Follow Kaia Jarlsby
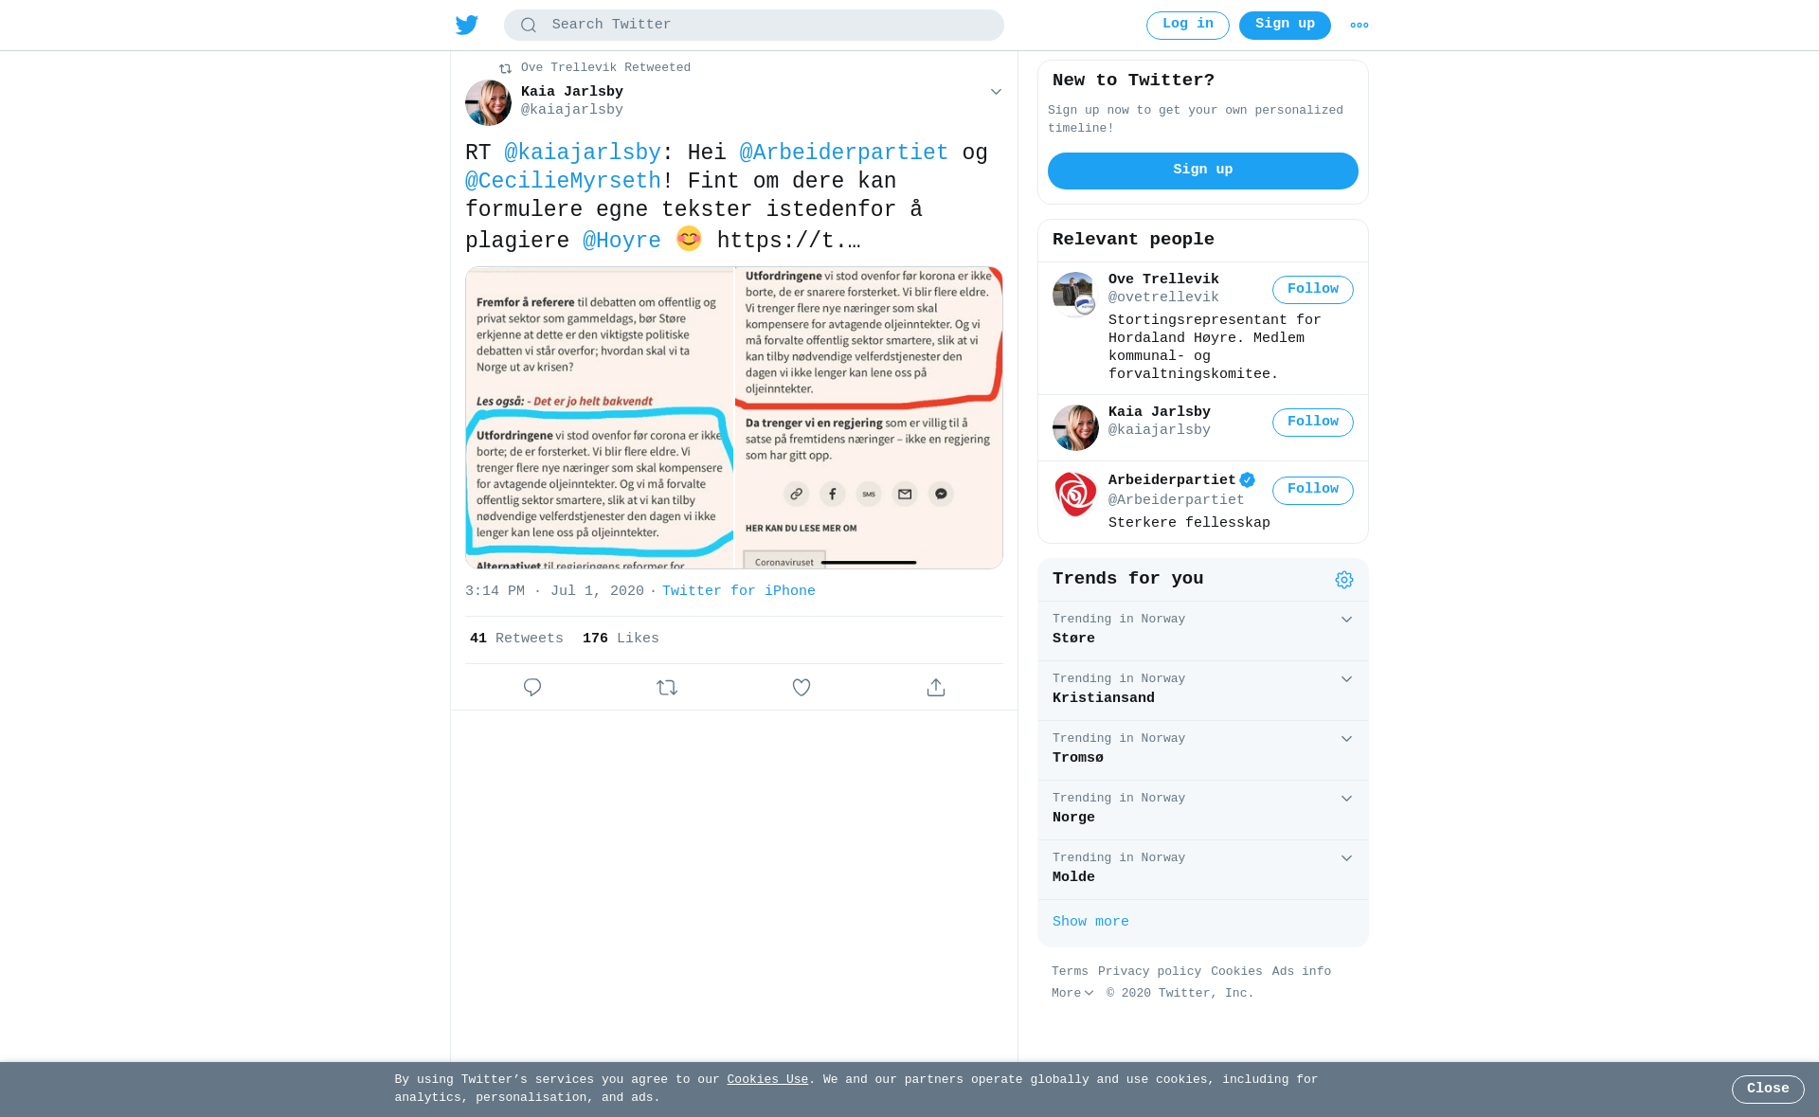 pyautogui.click(x=1313, y=423)
